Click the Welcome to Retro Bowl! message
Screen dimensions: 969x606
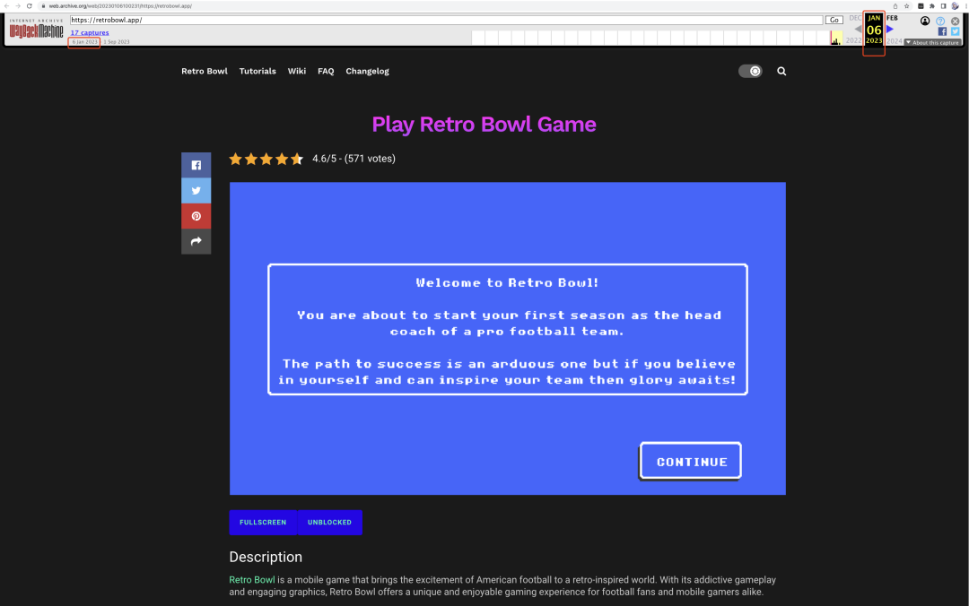pyautogui.click(x=507, y=283)
